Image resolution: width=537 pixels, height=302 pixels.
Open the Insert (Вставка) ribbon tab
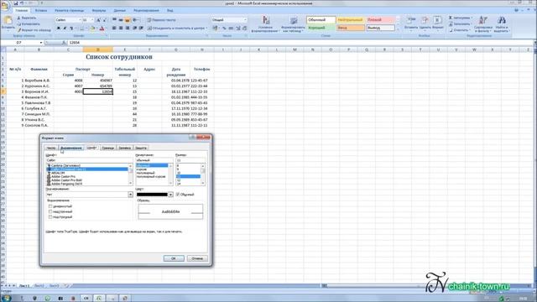tap(41, 11)
